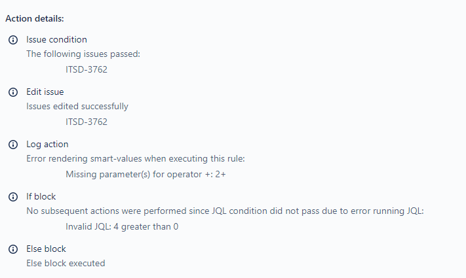Click the 'Else block executed' message
This screenshot has width=466, height=278.
click(66, 263)
